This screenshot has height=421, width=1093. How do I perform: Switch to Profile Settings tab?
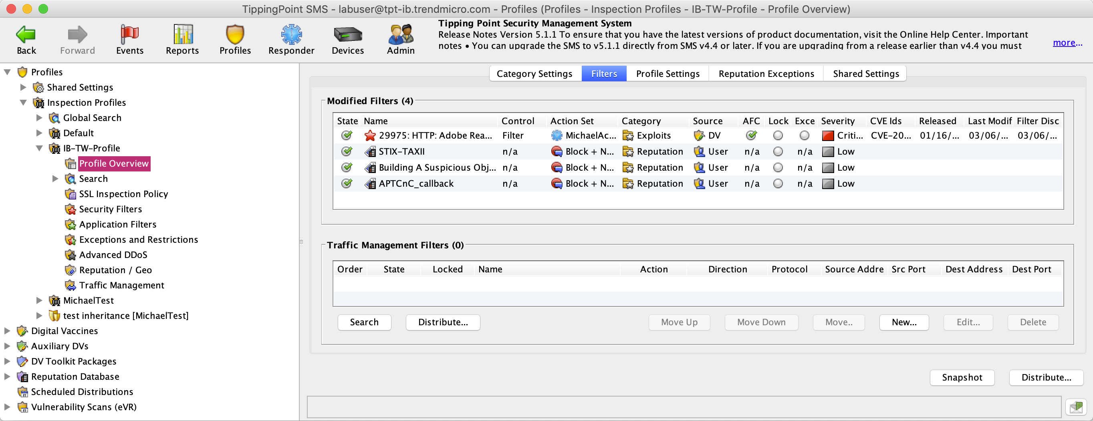point(668,74)
